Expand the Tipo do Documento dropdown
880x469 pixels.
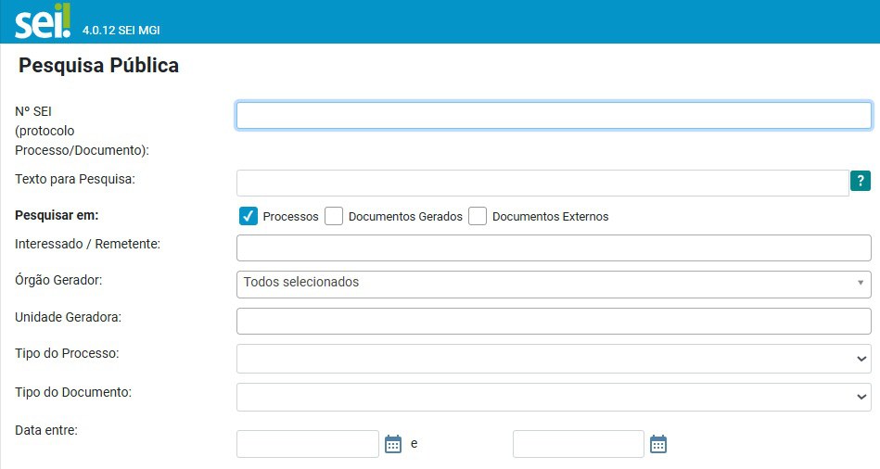[x=554, y=397]
